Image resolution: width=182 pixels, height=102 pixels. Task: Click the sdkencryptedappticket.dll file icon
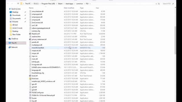(30, 28)
